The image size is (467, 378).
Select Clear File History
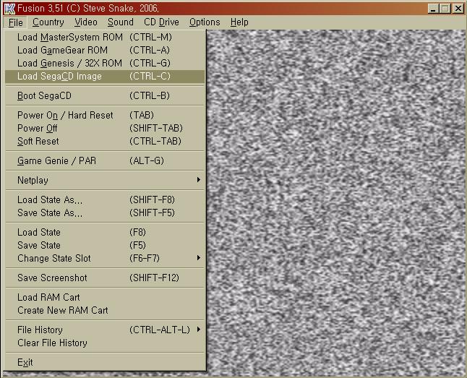click(105, 343)
